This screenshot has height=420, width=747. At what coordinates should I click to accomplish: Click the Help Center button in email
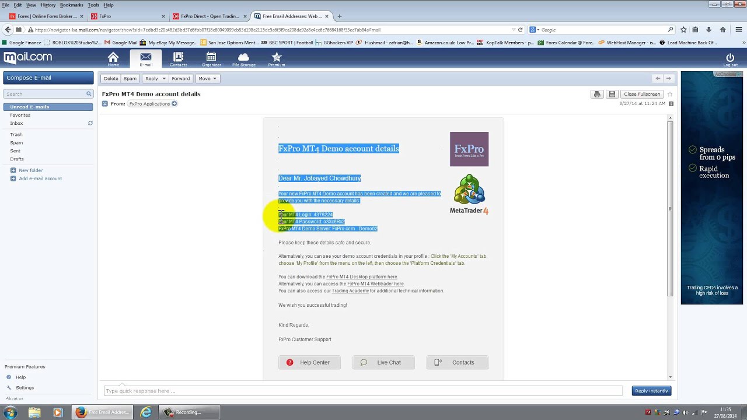tap(309, 362)
